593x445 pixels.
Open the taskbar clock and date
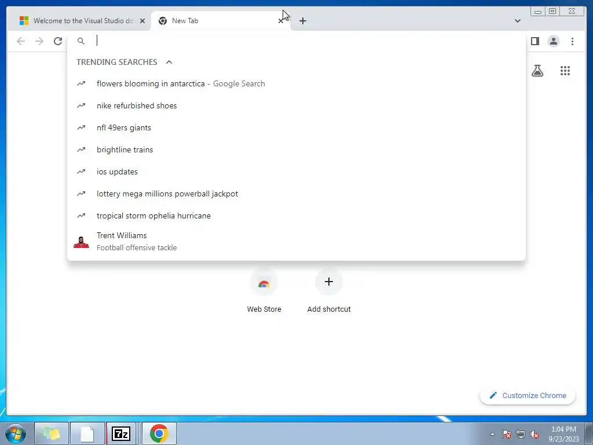pyautogui.click(x=563, y=434)
